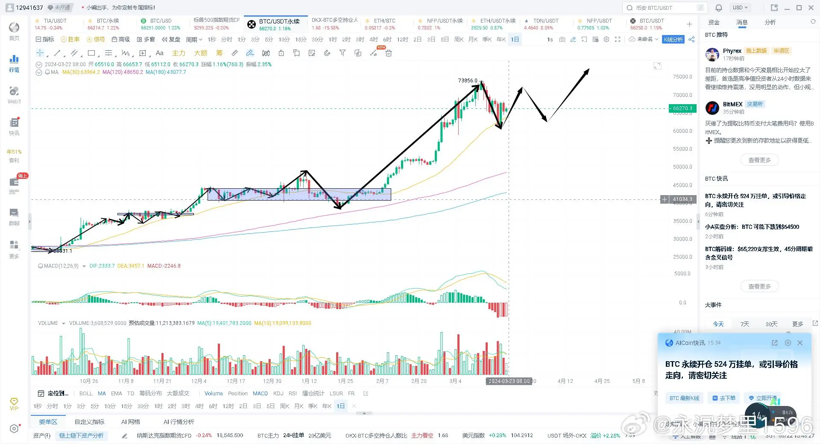Open the USD currency dropdown
This screenshot has width=820, height=444.
[740, 8]
